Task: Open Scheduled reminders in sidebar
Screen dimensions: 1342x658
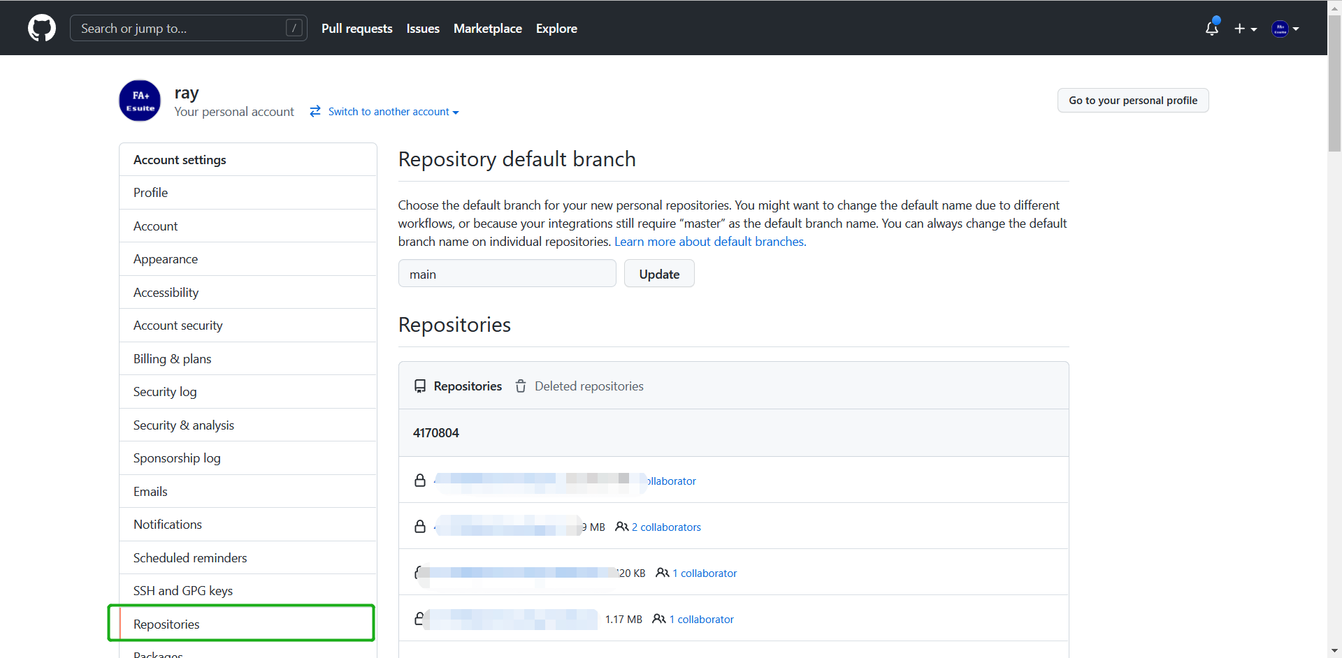Action: tap(248, 558)
